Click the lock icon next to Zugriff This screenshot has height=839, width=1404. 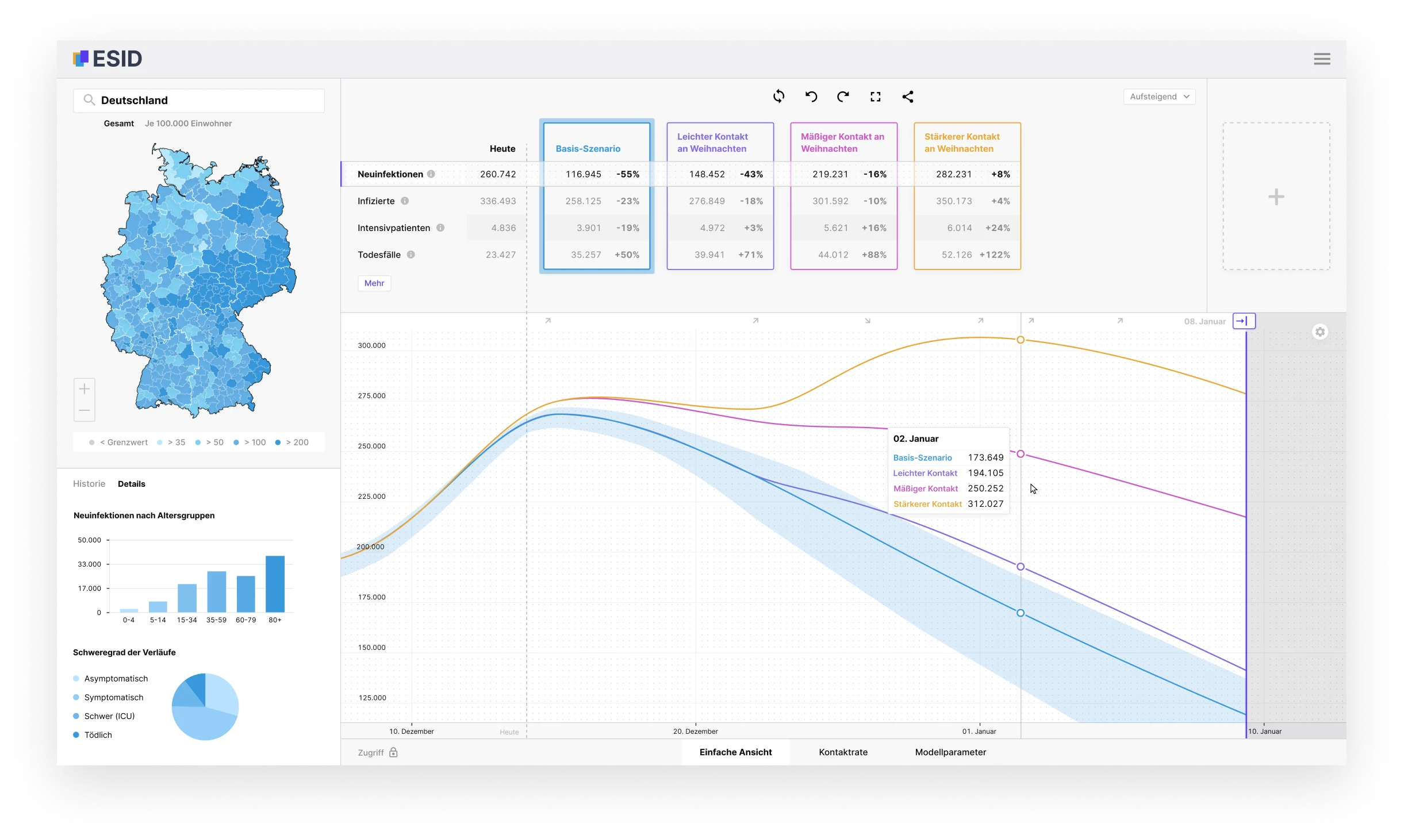(394, 752)
